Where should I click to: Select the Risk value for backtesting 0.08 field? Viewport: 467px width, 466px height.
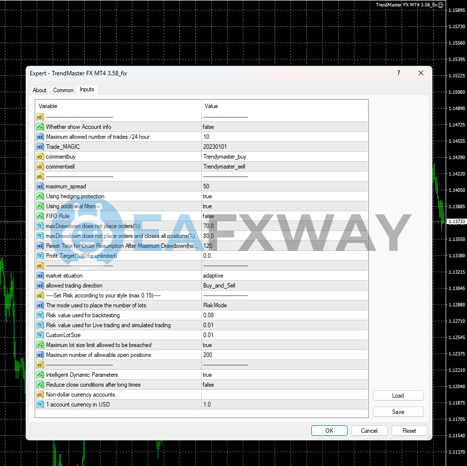tap(285, 315)
